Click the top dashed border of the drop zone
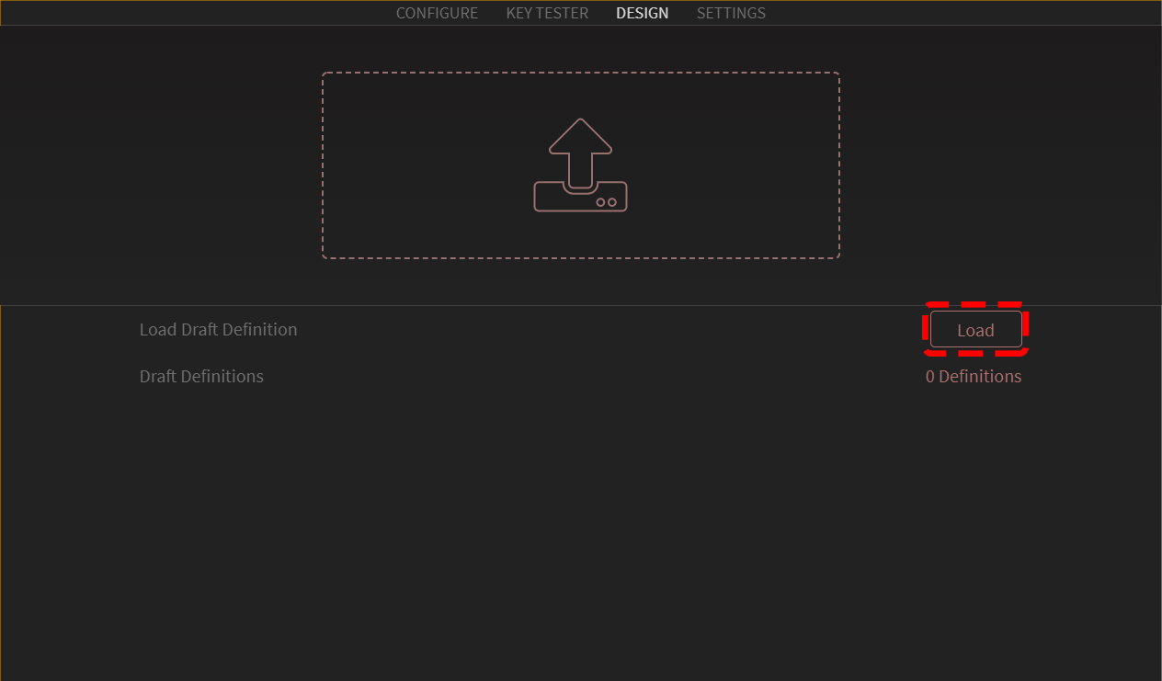This screenshot has width=1162, height=681. pos(580,73)
